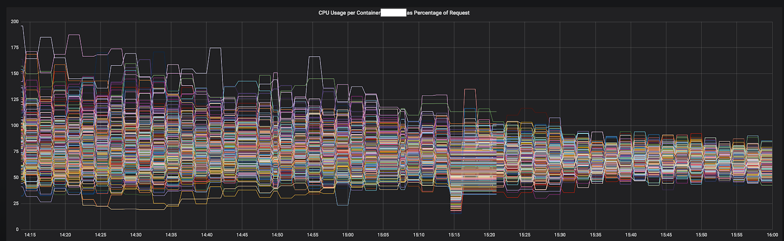784x241 pixels.
Task: Select the 100 y-axis label
Action: pos(15,126)
